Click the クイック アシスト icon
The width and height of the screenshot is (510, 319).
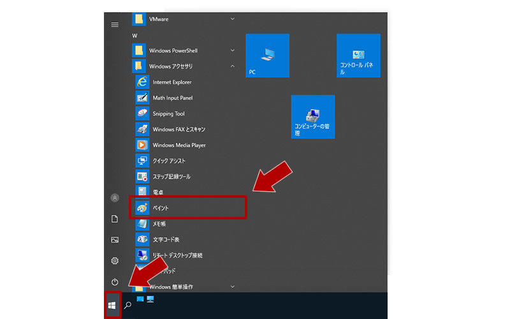click(142, 161)
